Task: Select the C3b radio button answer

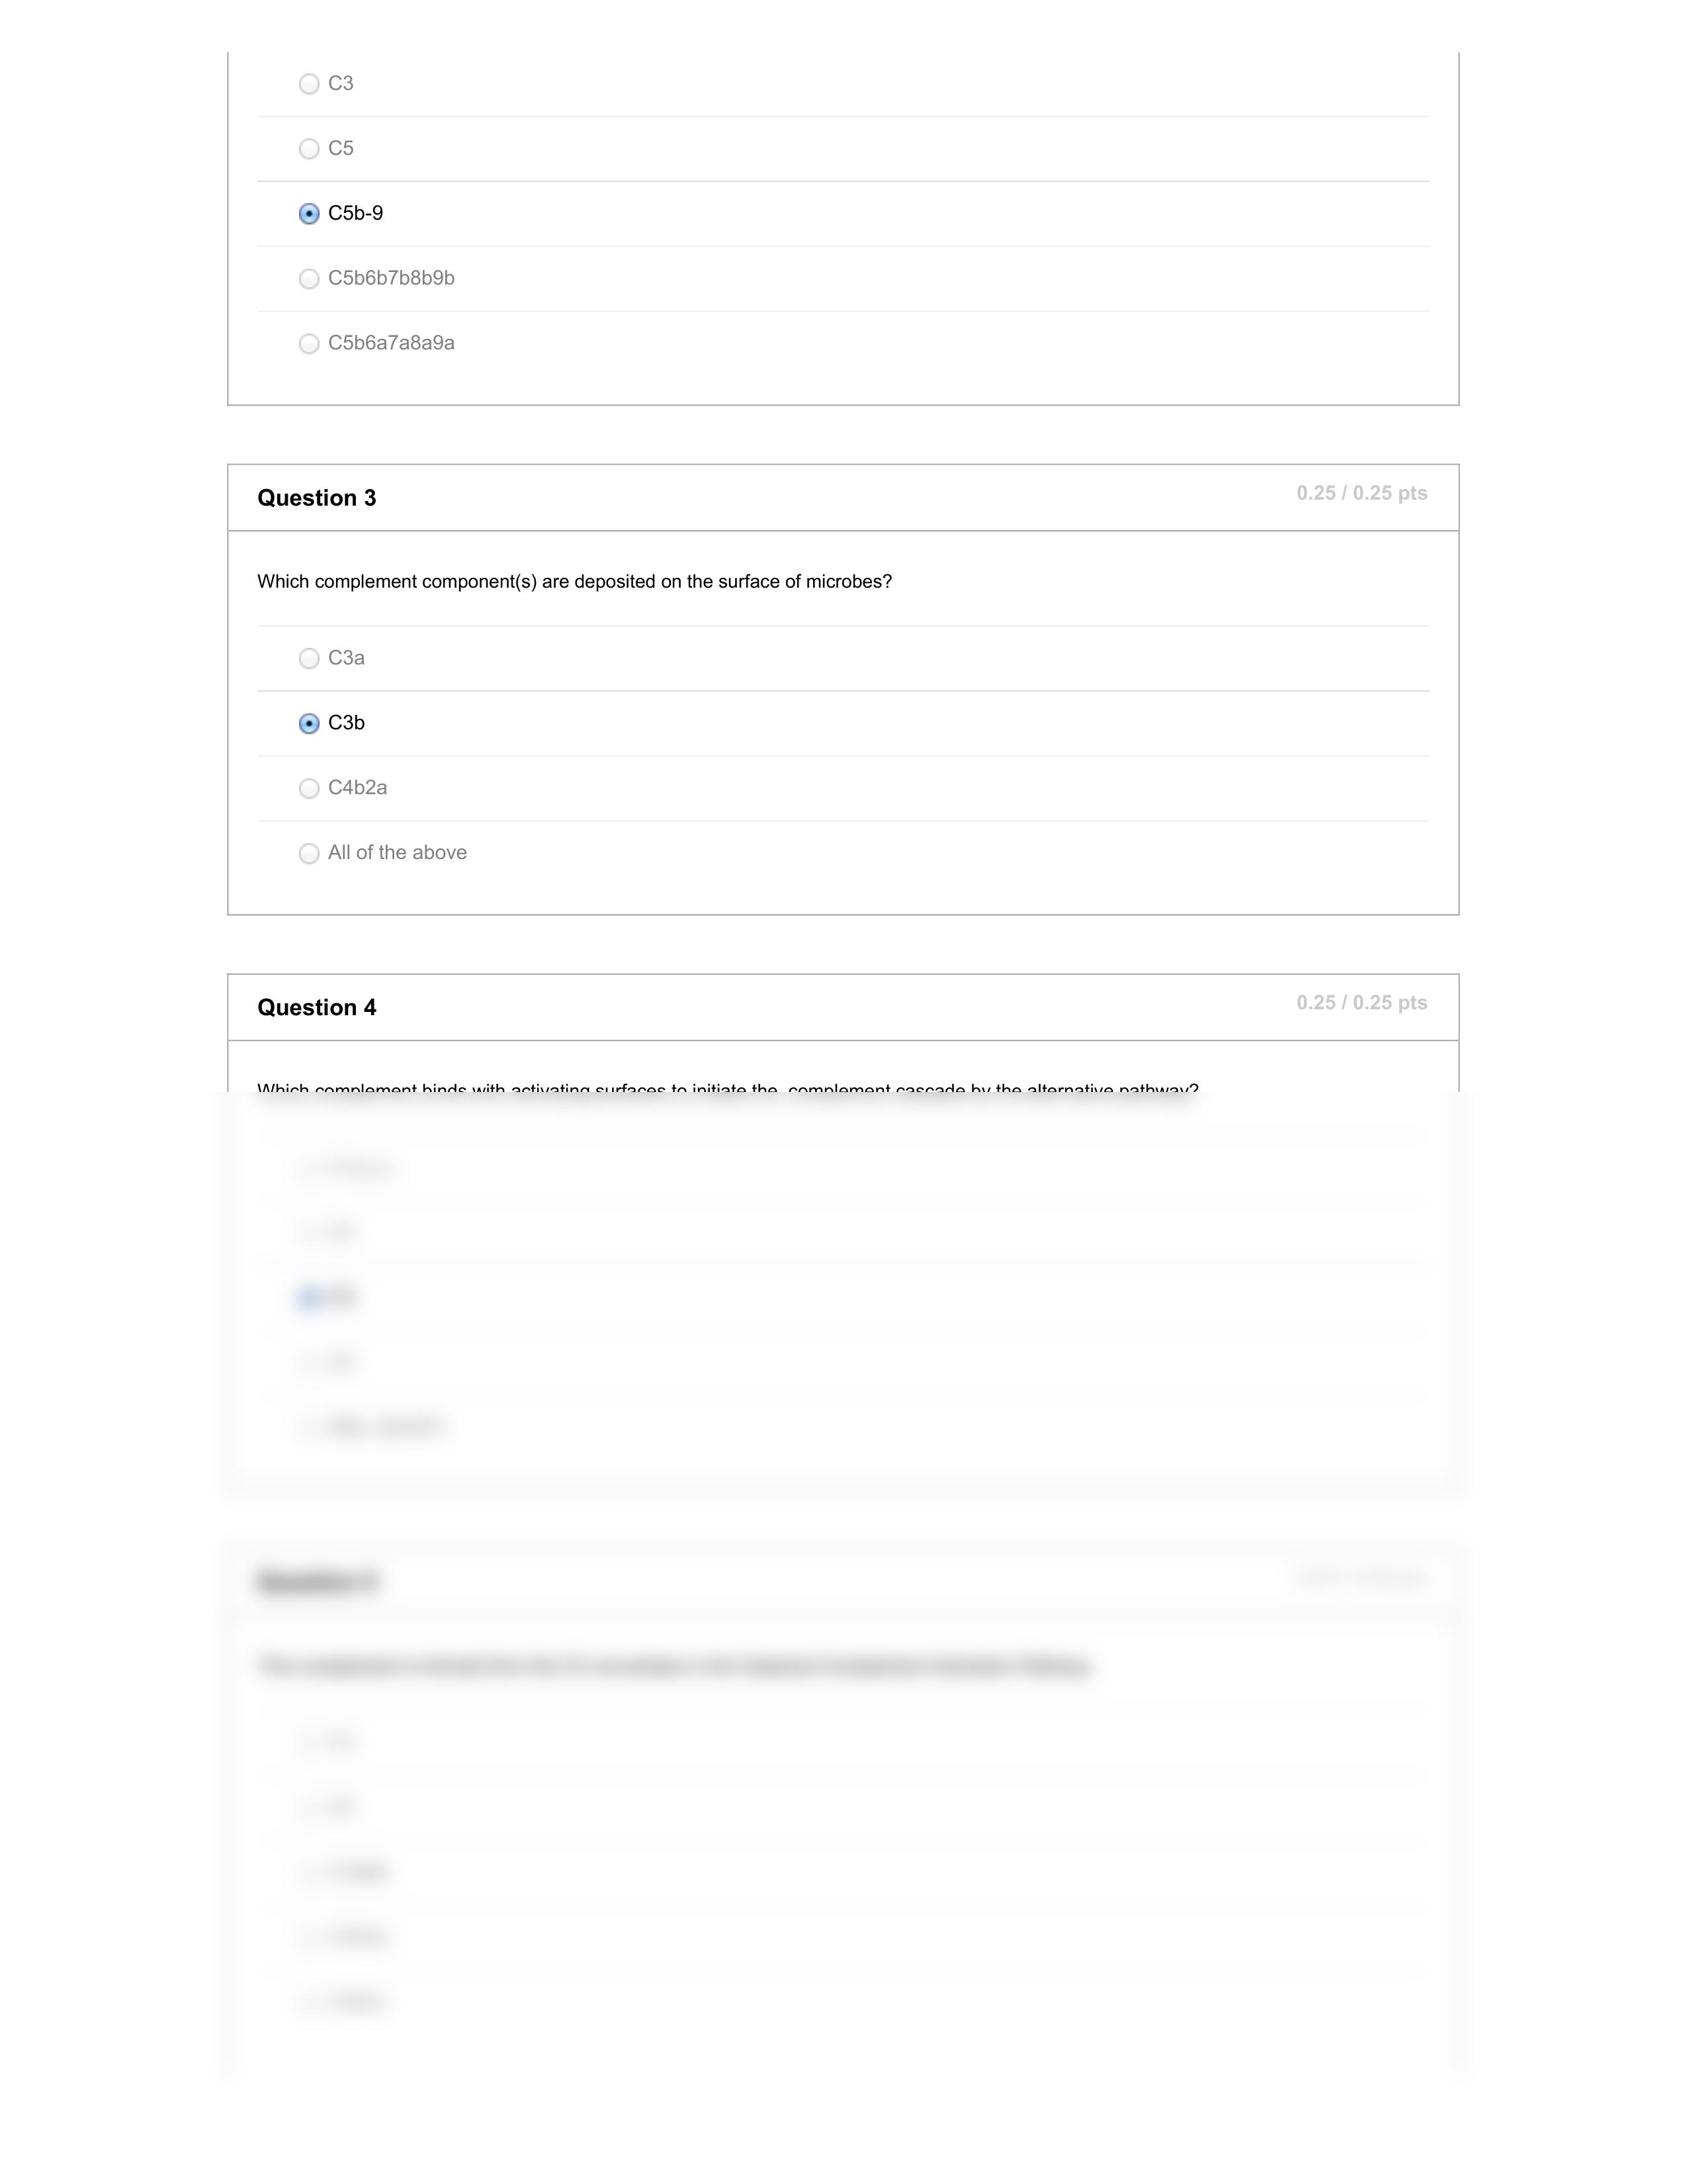Action: tap(308, 721)
